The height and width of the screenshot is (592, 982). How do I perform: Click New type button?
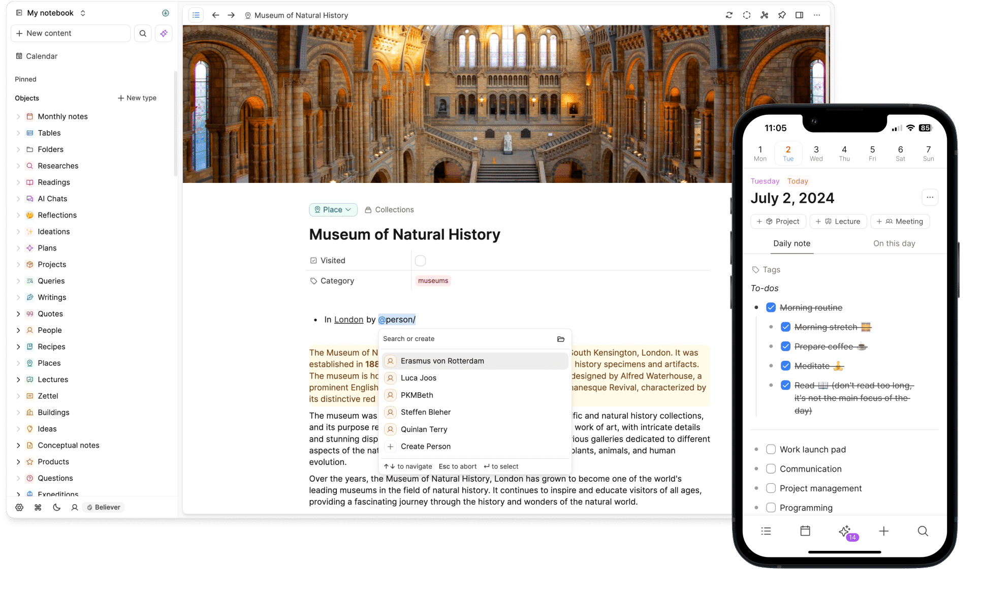click(137, 98)
